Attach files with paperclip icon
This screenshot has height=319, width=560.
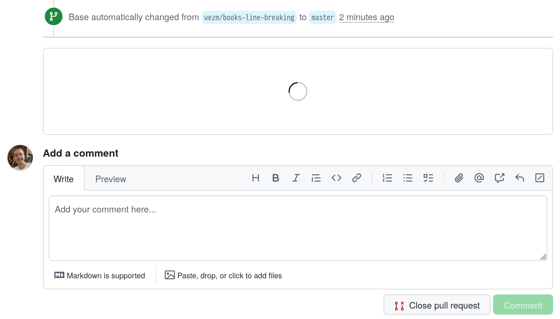(459, 178)
